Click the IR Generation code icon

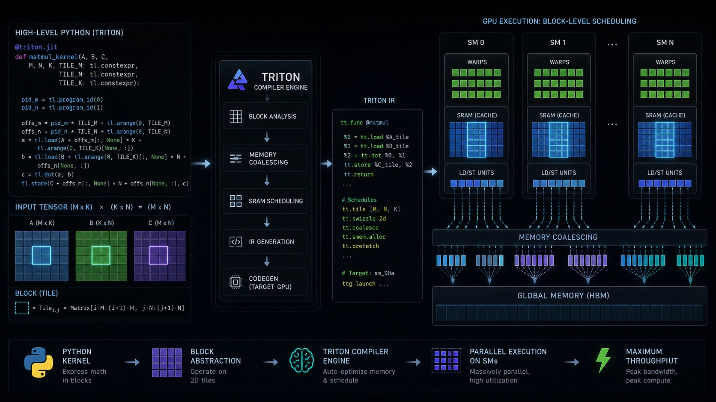click(x=236, y=242)
